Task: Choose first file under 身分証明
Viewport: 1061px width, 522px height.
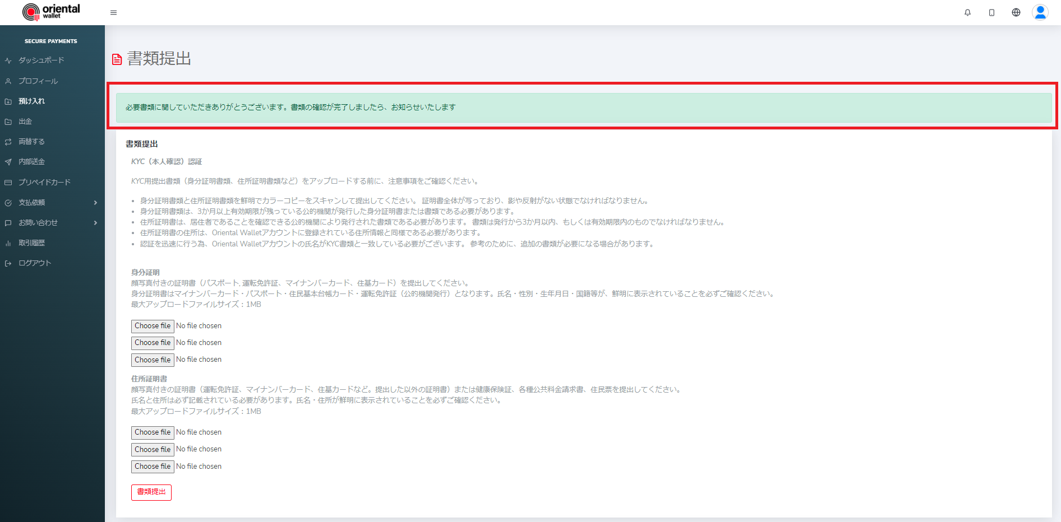Action: click(153, 326)
